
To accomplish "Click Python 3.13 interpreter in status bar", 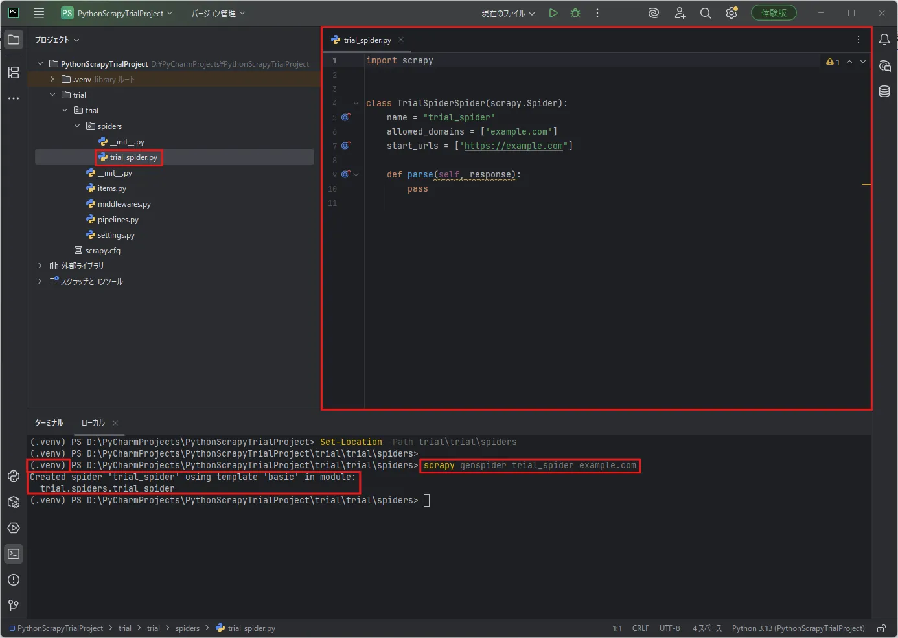I will [798, 628].
